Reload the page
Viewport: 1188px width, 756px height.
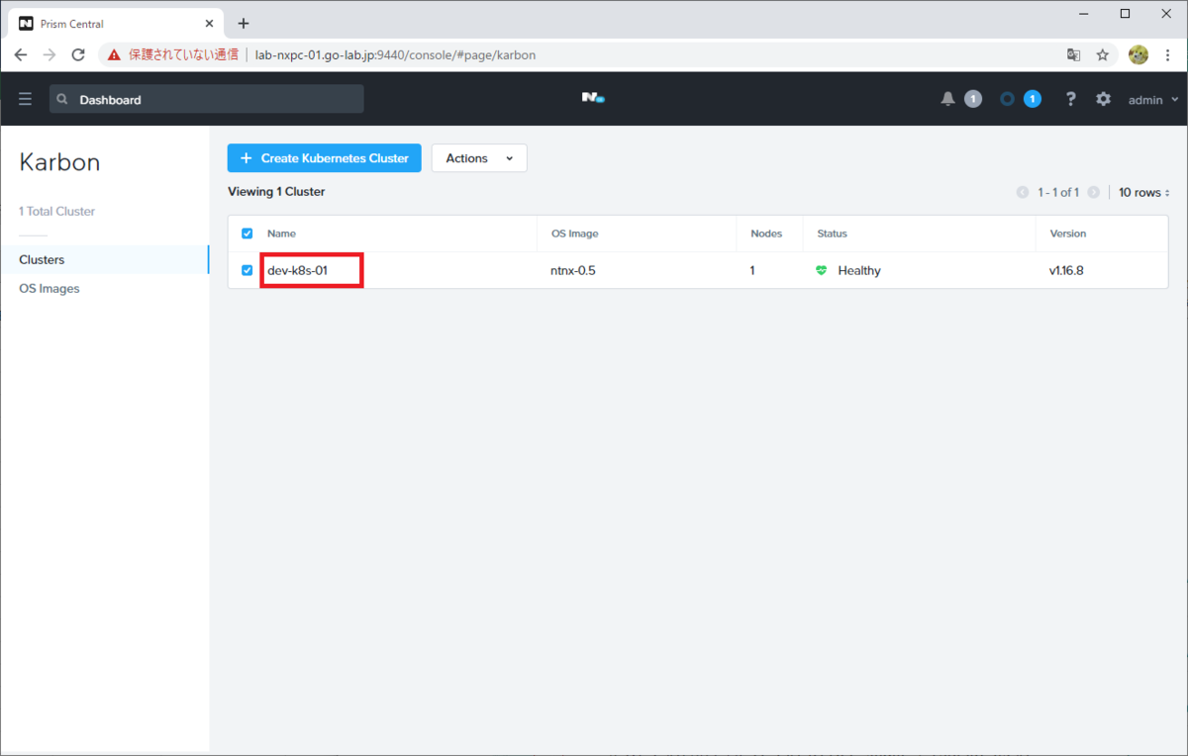pyautogui.click(x=78, y=54)
